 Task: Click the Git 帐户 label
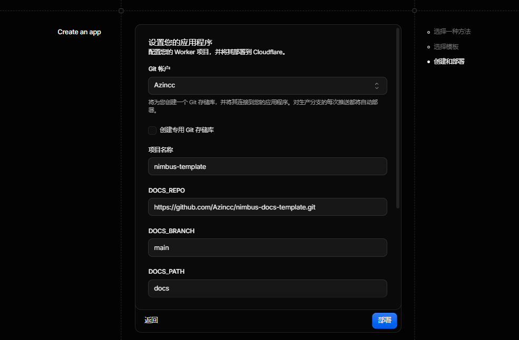click(x=159, y=69)
